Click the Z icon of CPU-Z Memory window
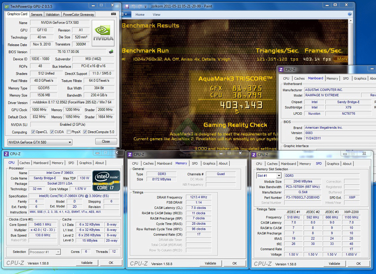376x274 pixels. 130,154
